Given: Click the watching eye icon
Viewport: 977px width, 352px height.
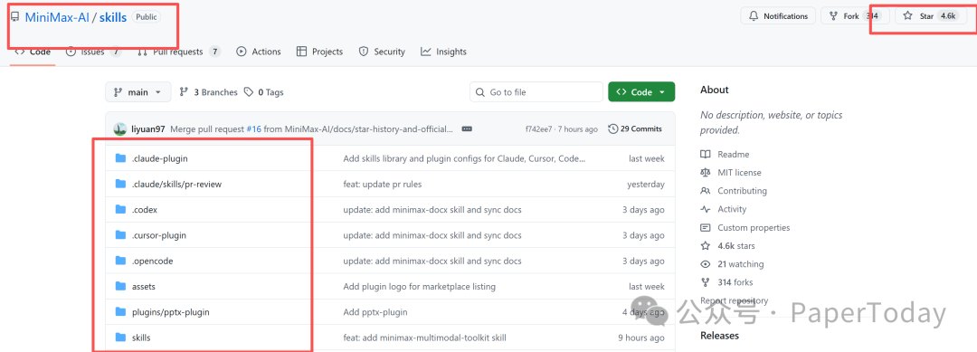Looking at the screenshot, I should (x=706, y=264).
